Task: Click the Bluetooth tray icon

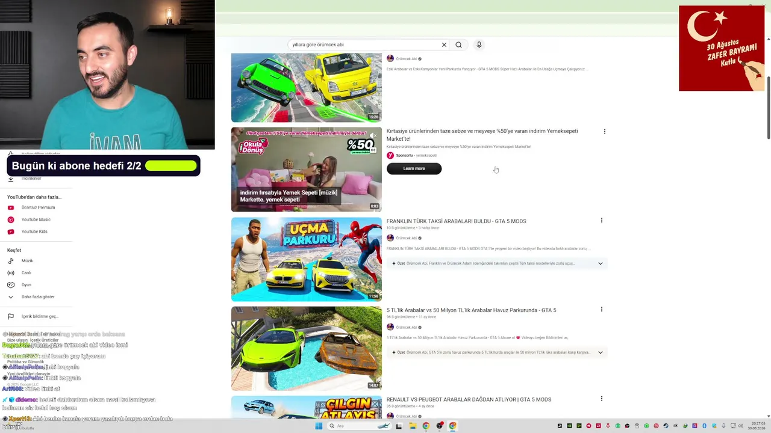Action: click(x=704, y=426)
